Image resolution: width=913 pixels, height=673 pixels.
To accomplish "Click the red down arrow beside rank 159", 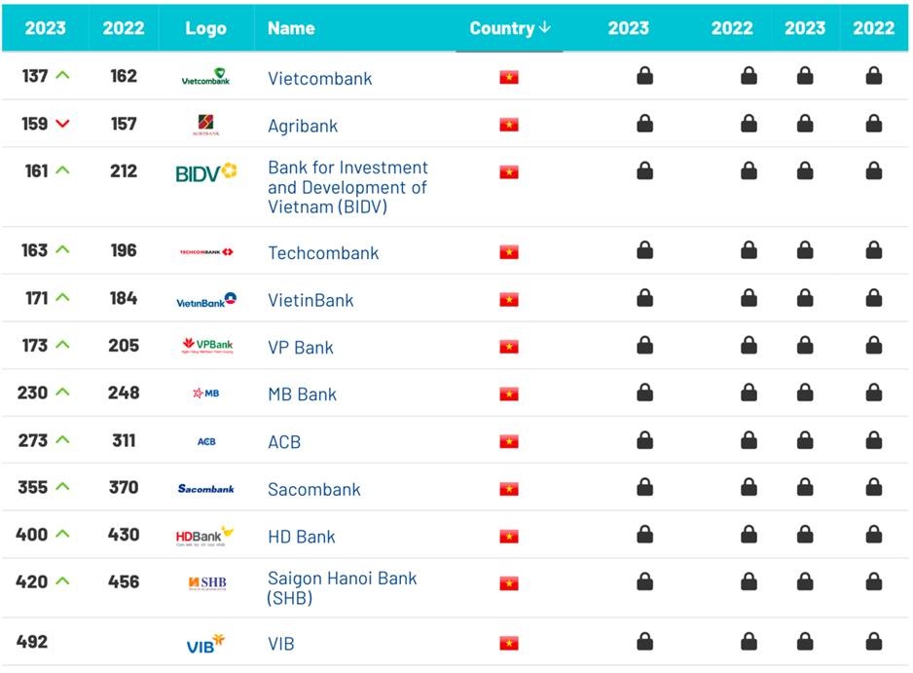I will coord(63,124).
